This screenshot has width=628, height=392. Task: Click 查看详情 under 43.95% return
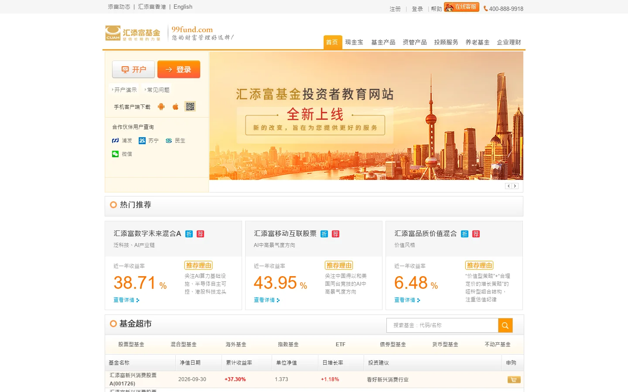267,300
